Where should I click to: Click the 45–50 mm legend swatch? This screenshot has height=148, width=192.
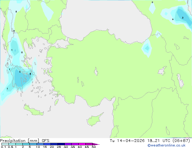(x=89, y=144)
